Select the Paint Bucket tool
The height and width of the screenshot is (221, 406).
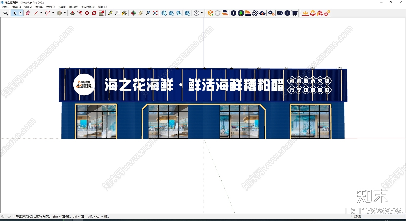click(x=124, y=13)
